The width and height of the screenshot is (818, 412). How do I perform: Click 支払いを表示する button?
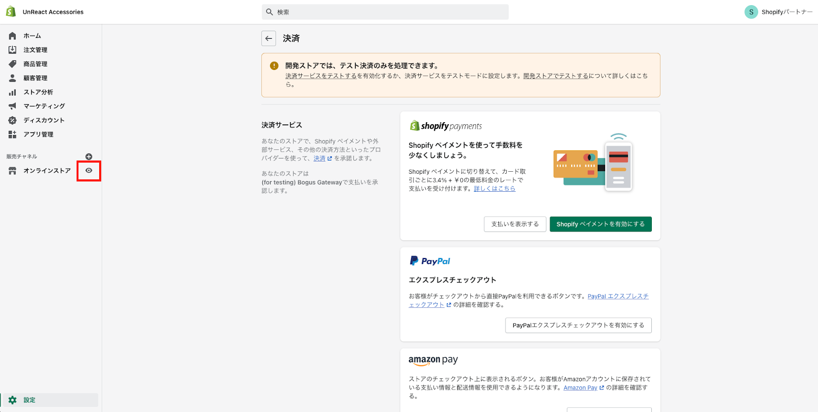point(515,224)
